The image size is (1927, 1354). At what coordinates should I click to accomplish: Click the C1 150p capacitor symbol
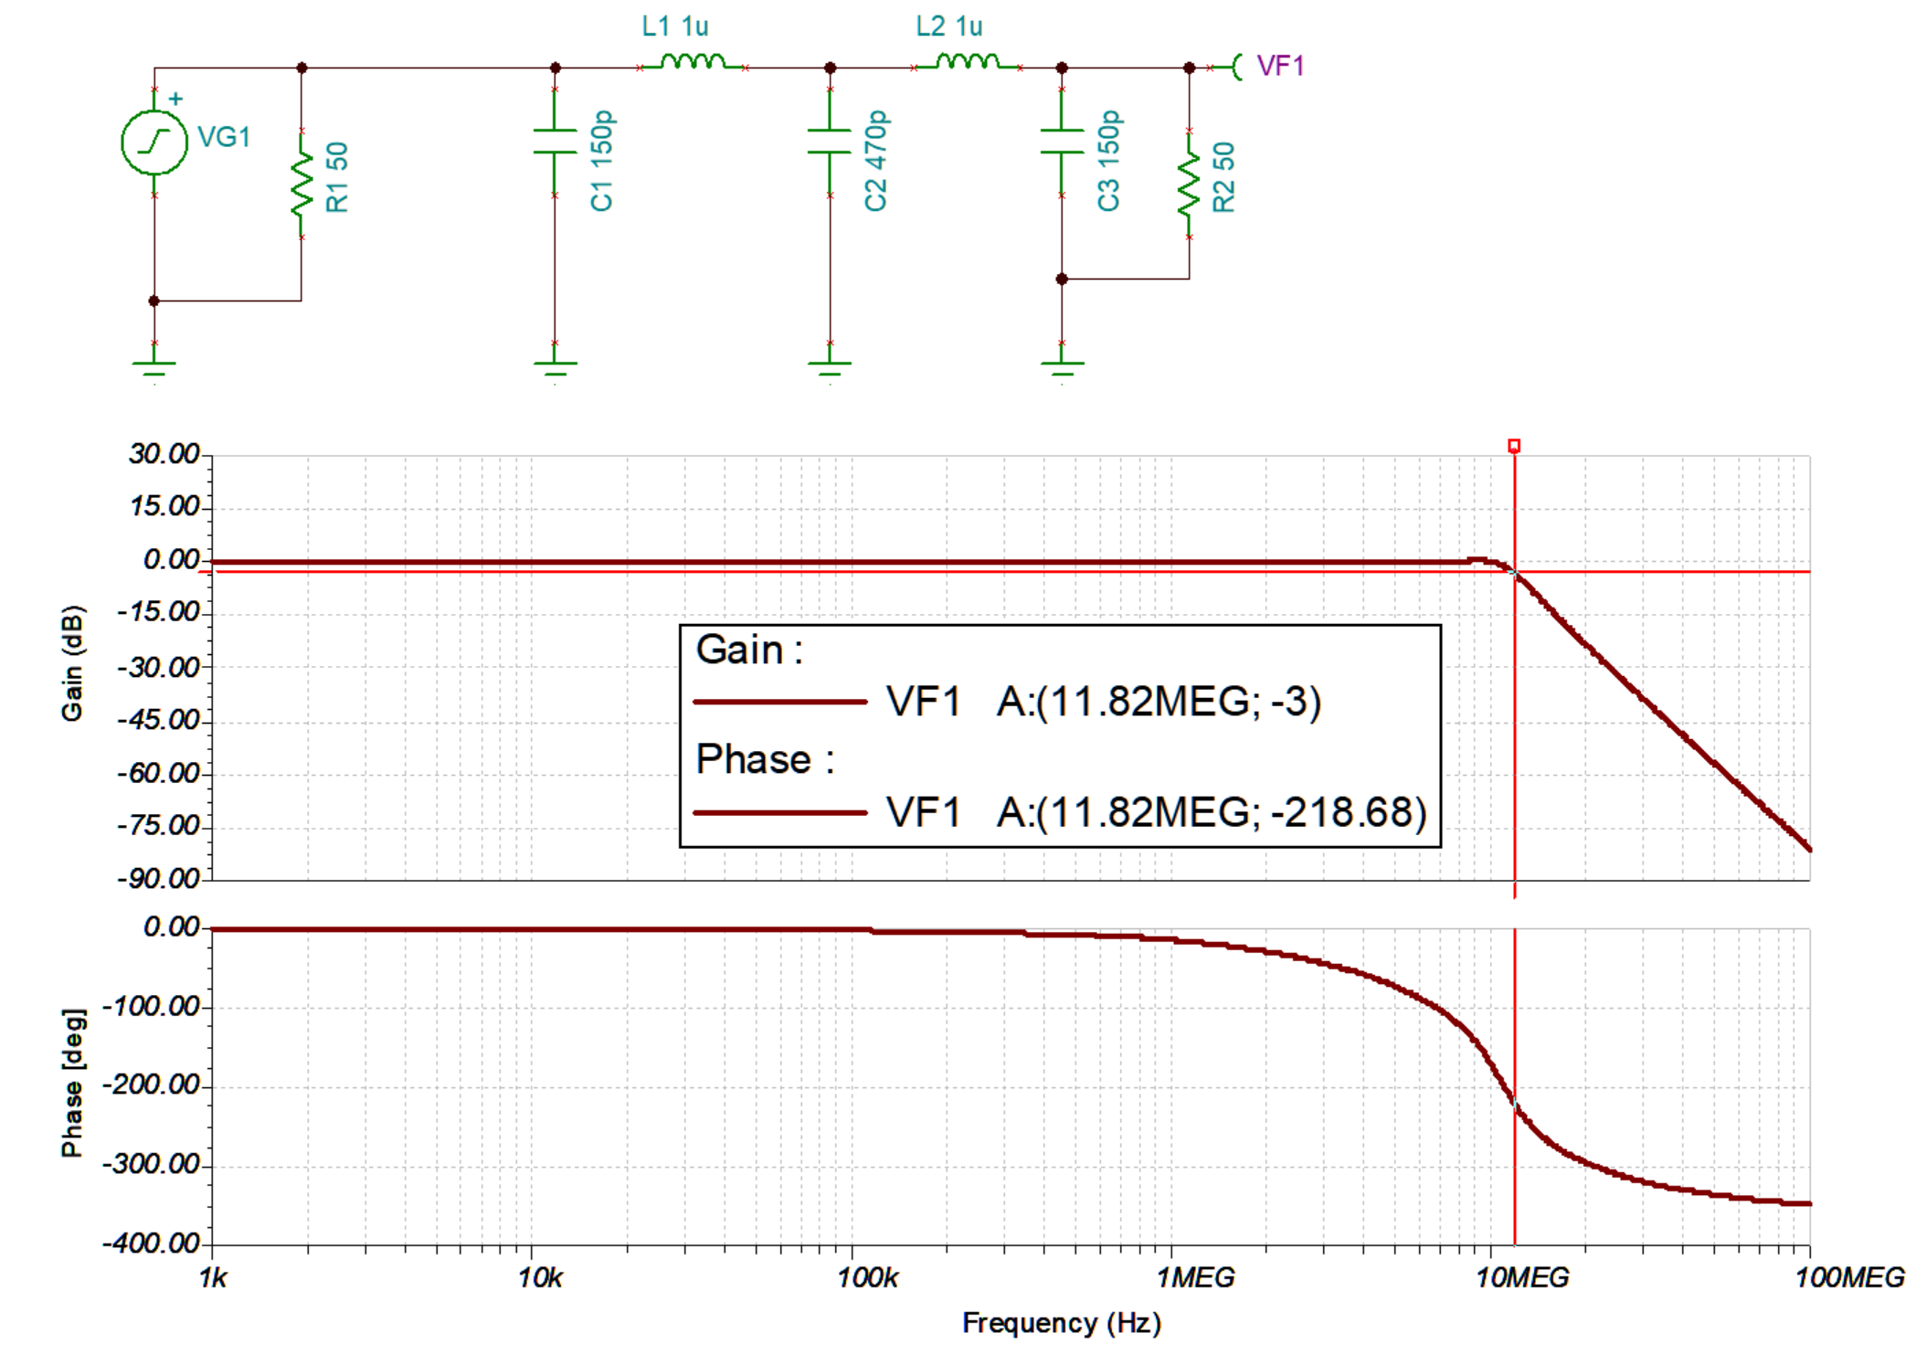(x=555, y=142)
